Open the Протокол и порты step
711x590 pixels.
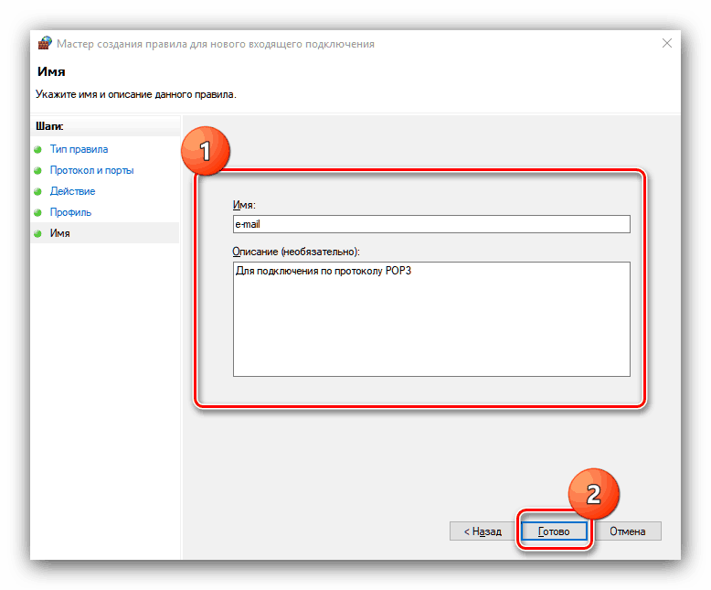91,170
